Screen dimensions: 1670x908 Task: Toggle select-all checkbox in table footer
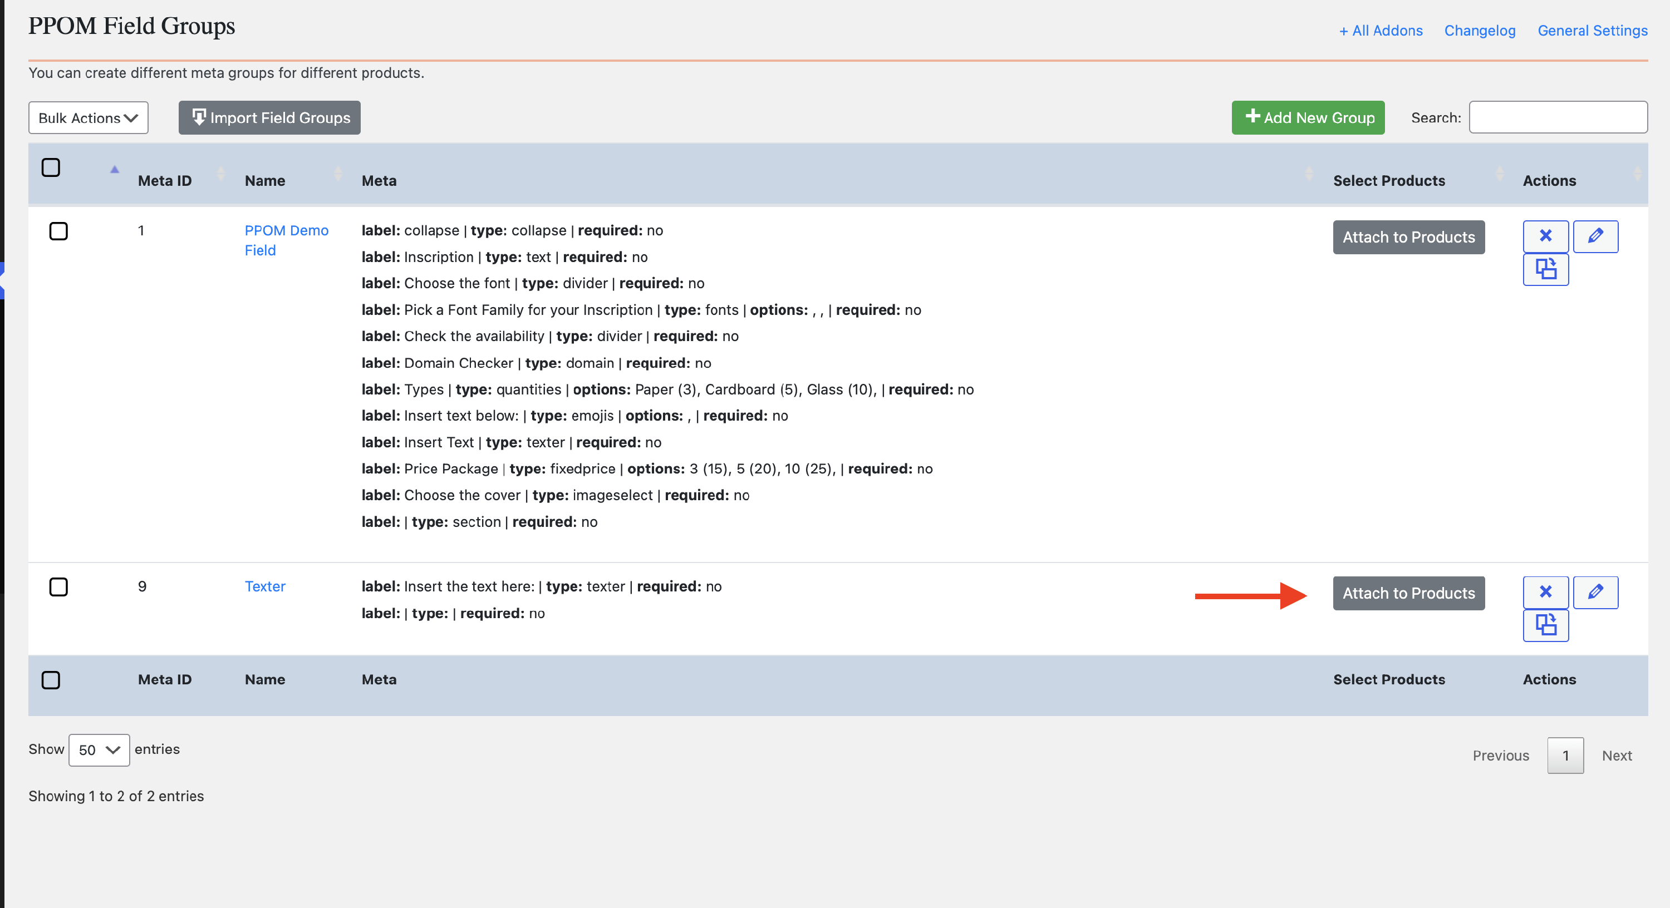[51, 679]
